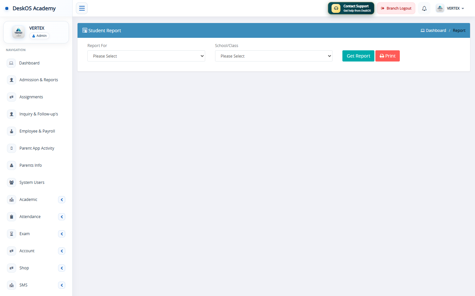
Task: Click the Parents Info person icon
Action: [x=12, y=165]
